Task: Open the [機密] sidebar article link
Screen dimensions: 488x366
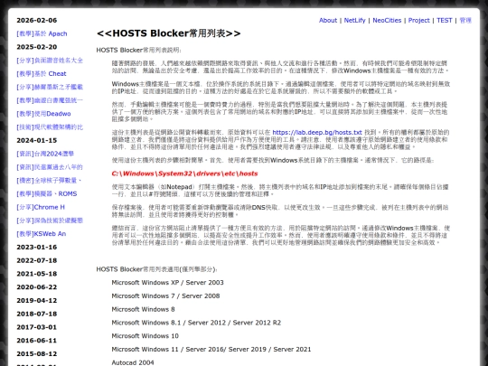Action: coord(49,181)
